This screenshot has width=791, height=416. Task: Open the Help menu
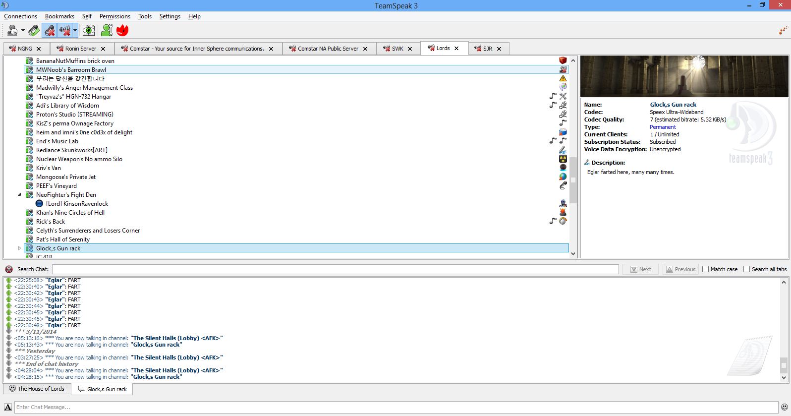point(194,16)
